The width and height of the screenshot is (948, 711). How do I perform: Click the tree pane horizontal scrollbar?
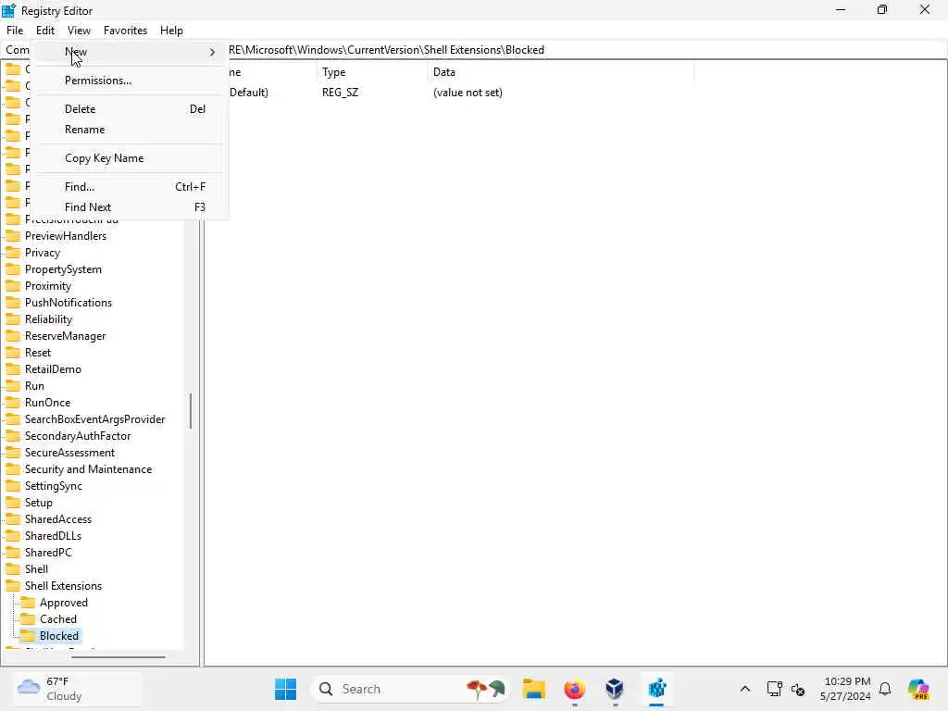[x=118, y=656]
